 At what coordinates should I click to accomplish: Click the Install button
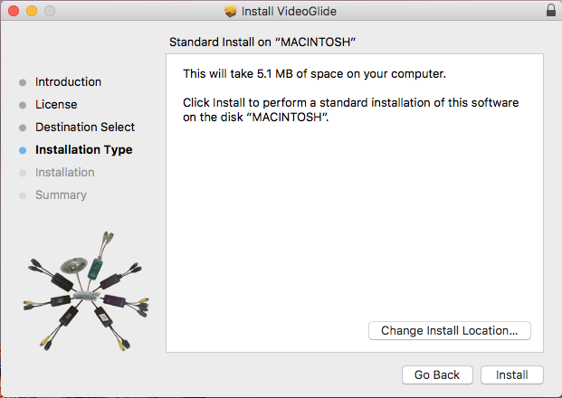pyautogui.click(x=512, y=374)
